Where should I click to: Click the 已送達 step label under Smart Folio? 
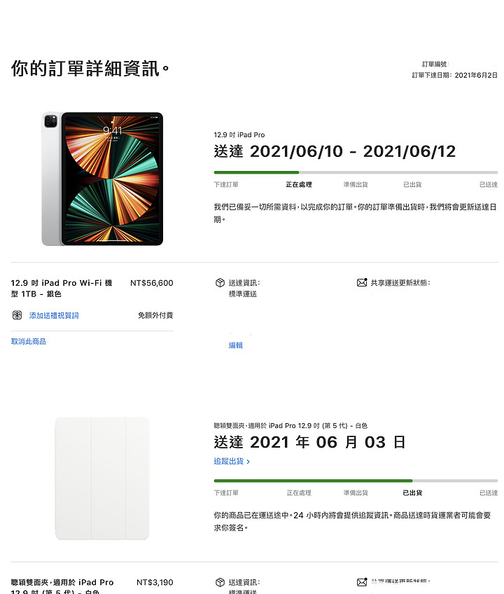coord(489,493)
